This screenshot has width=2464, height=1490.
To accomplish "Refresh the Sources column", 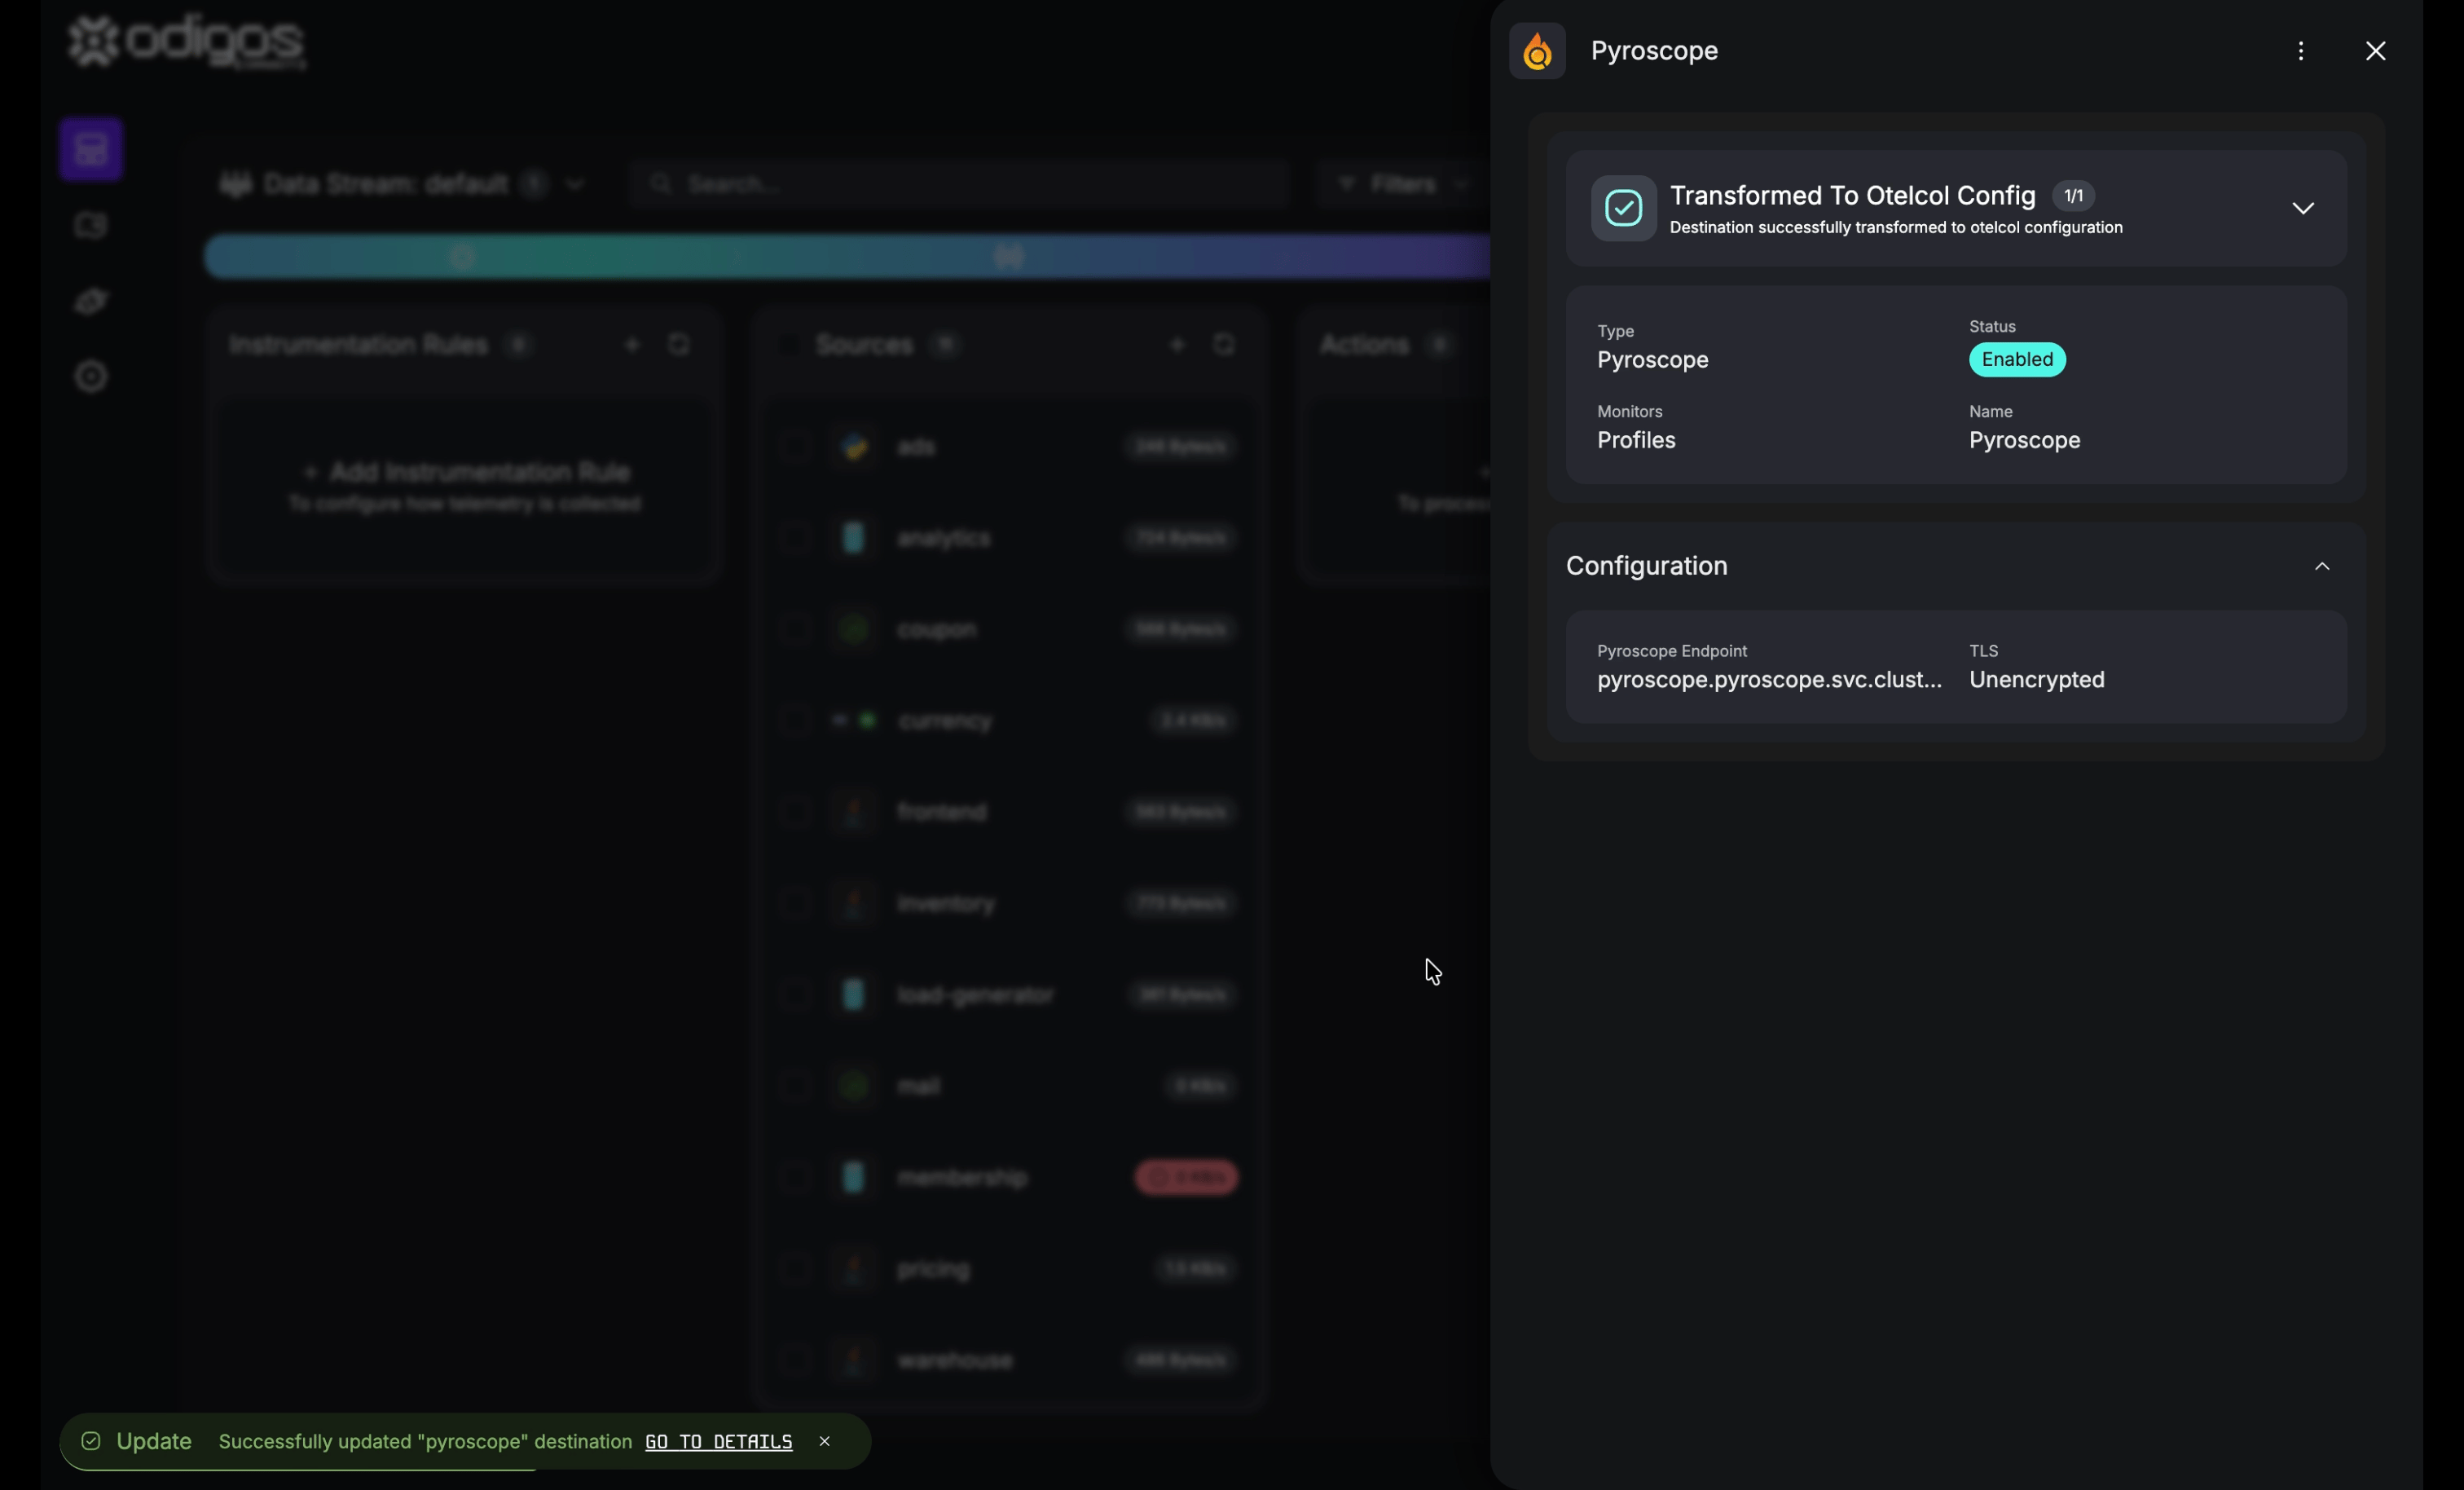I will click(x=1224, y=346).
